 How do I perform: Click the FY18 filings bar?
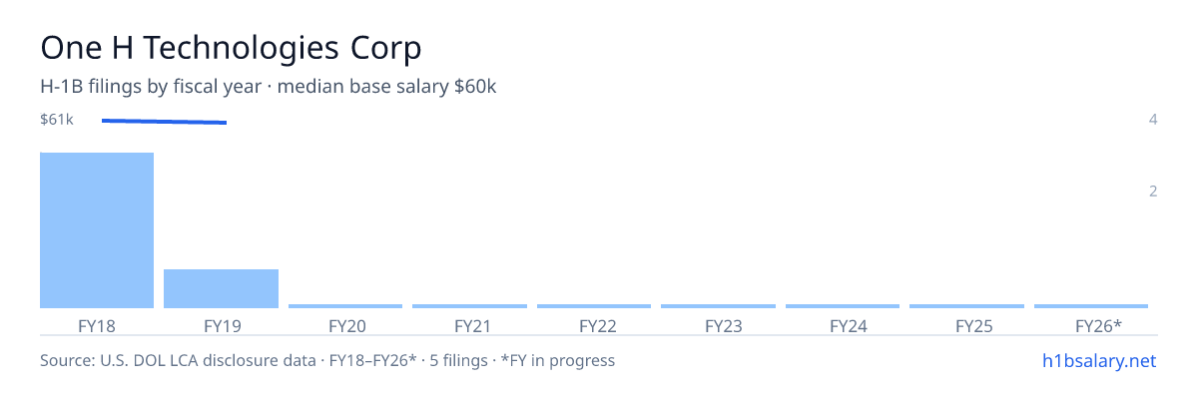(97, 230)
